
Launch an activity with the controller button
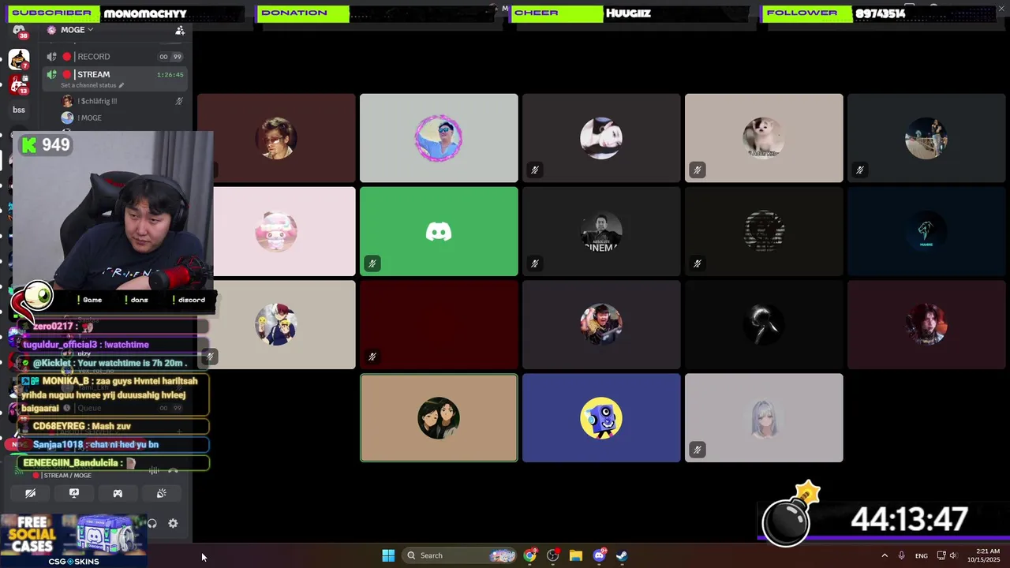(x=118, y=493)
